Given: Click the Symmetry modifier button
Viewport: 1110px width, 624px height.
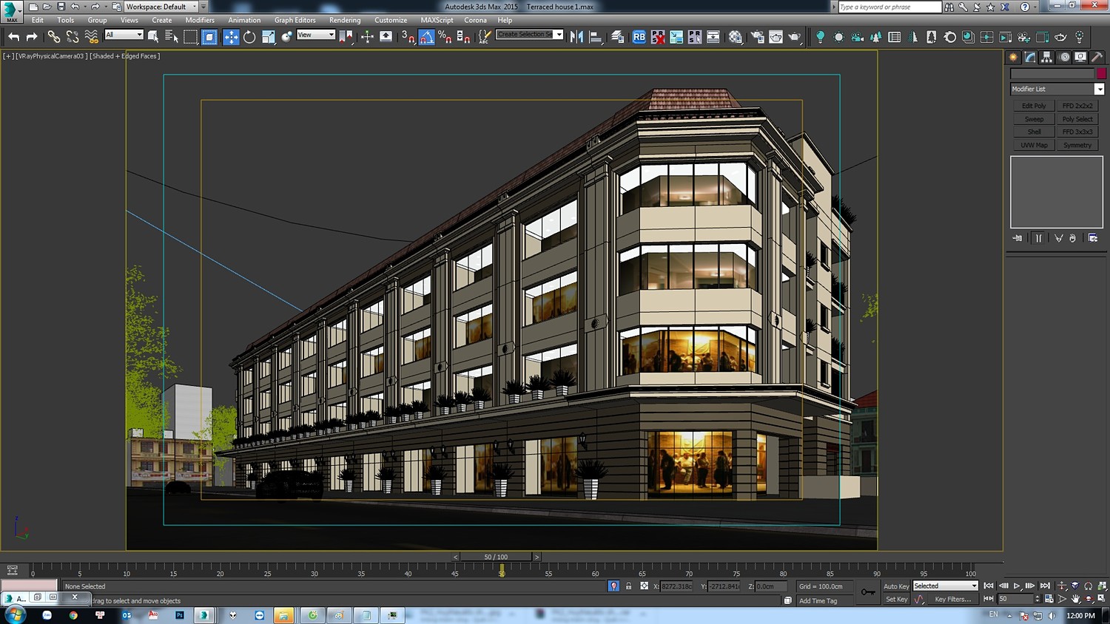Looking at the screenshot, I should [1077, 145].
